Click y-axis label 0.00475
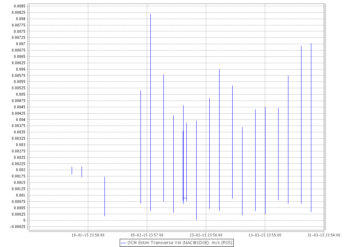 coord(19,101)
